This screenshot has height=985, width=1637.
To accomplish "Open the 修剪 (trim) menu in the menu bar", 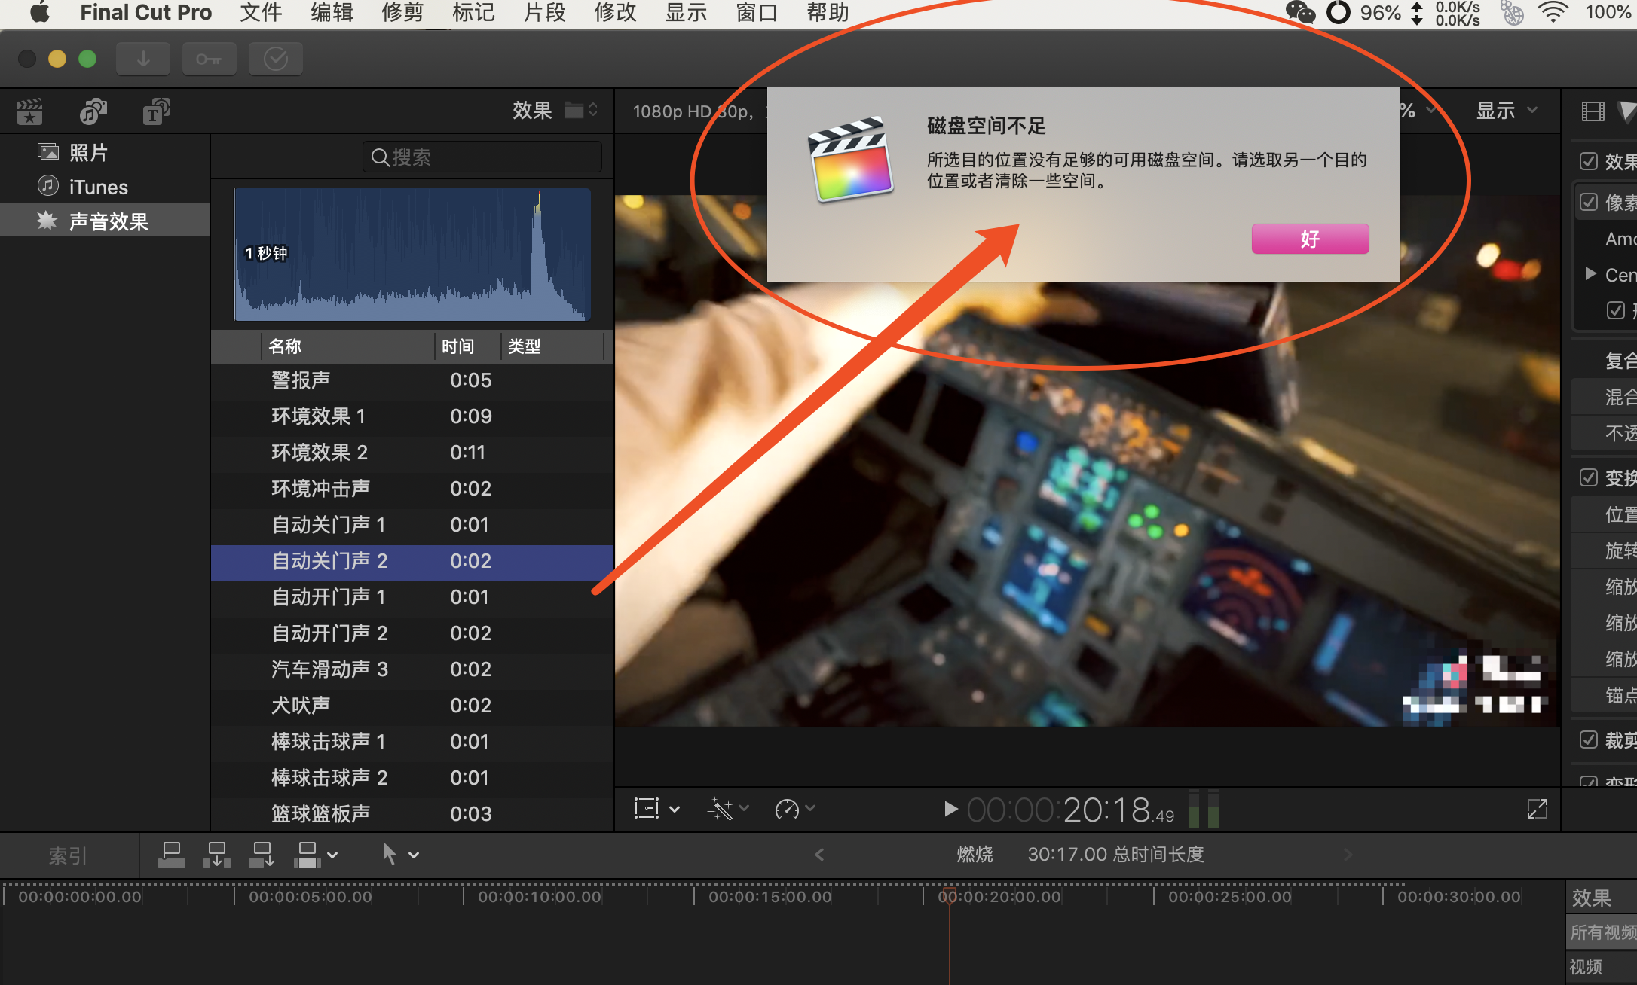I will pyautogui.click(x=402, y=13).
